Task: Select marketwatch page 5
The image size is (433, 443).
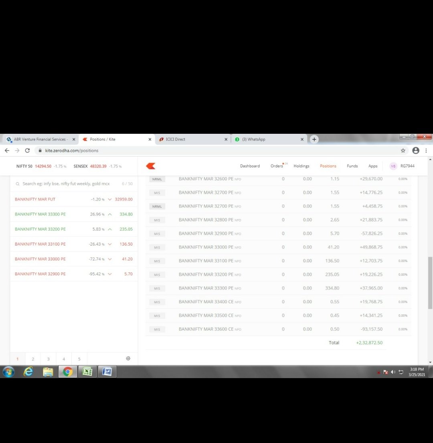Action: click(x=79, y=359)
